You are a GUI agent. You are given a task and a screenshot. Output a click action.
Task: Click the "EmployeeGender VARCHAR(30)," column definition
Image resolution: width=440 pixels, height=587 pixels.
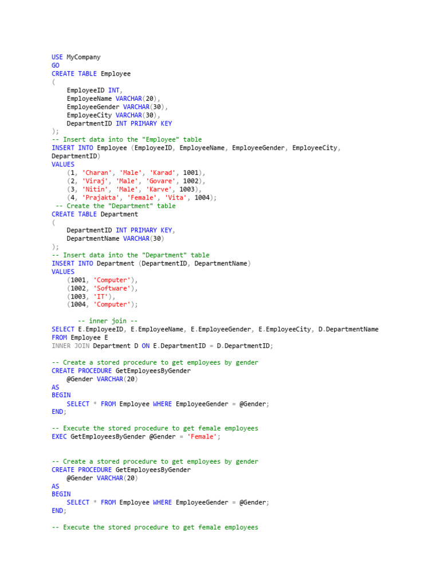pyautogui.click(x=117, y=107)
